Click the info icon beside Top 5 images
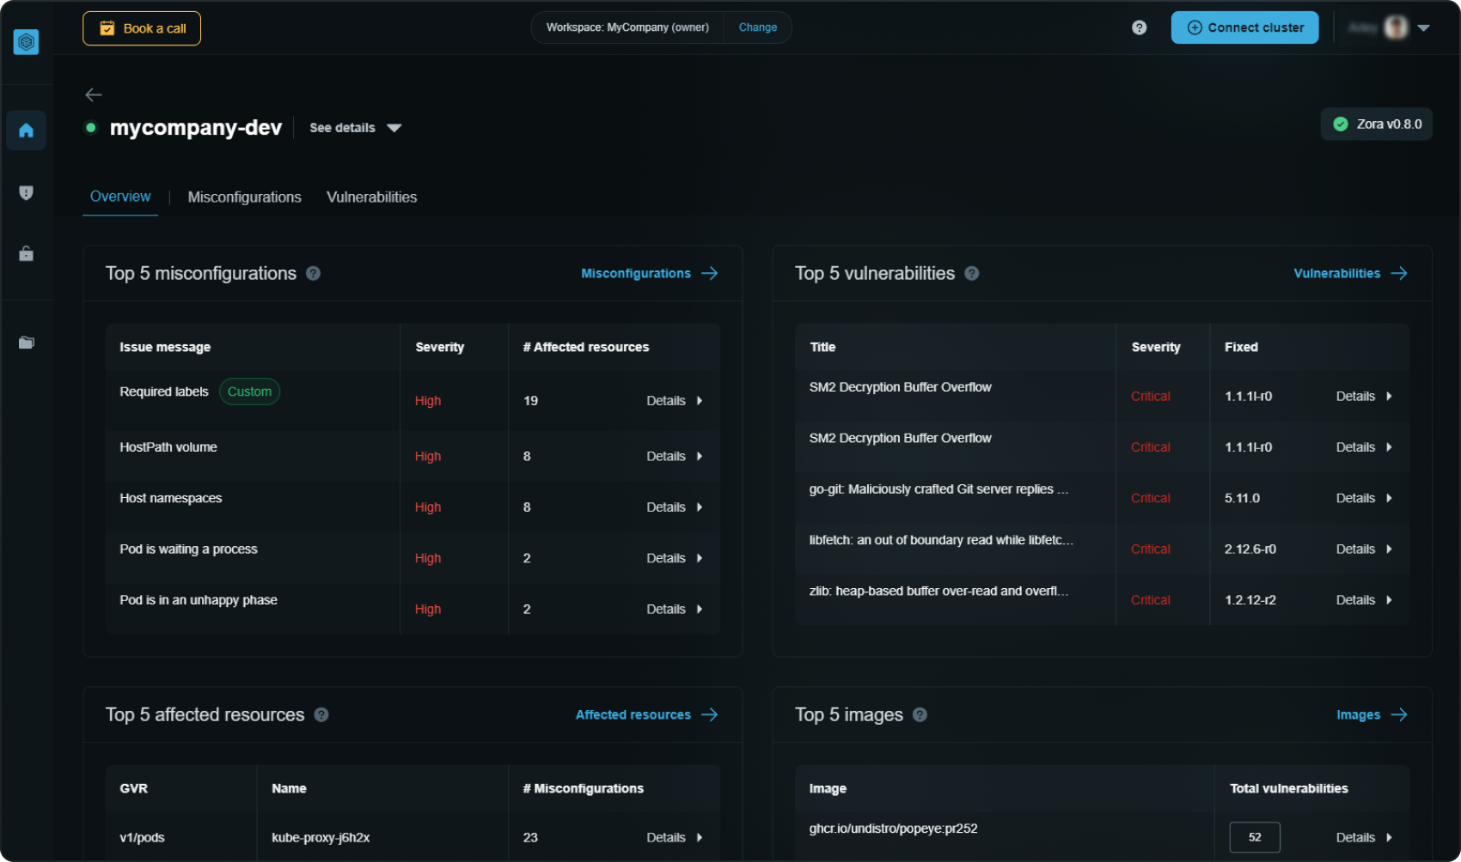1461x862 pixels. 920,714
